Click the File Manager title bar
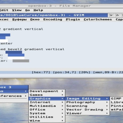 [61, 6]
